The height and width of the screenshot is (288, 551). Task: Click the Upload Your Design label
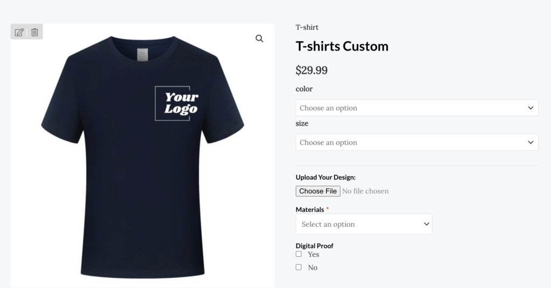point(326,177)
